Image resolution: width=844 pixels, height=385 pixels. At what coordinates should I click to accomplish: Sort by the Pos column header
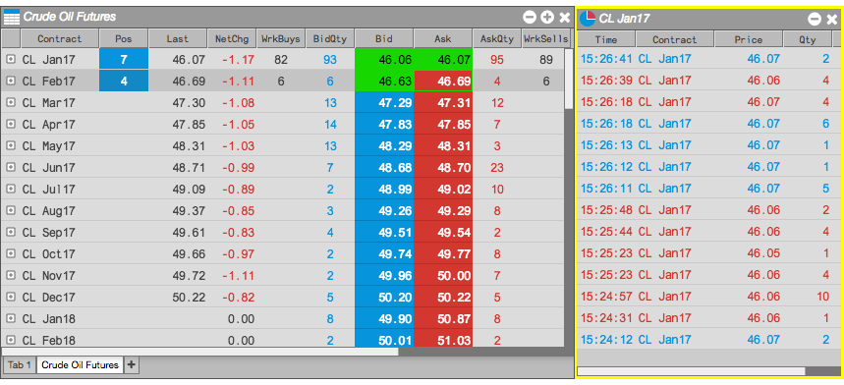click(x=123, y=38)
